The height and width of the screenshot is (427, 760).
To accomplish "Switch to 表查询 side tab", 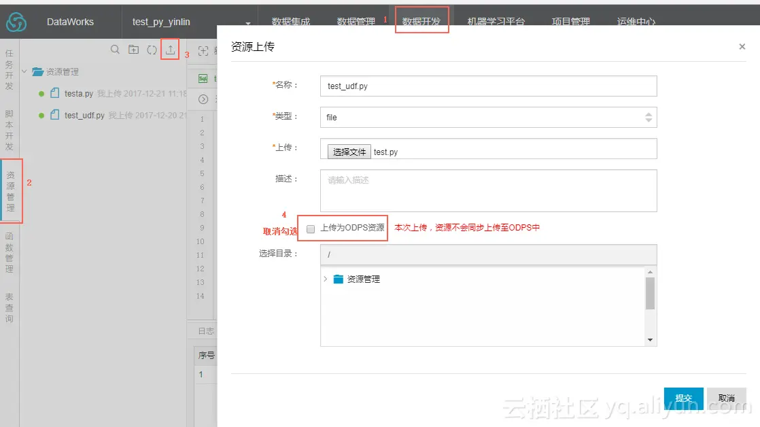I will 10,308.
